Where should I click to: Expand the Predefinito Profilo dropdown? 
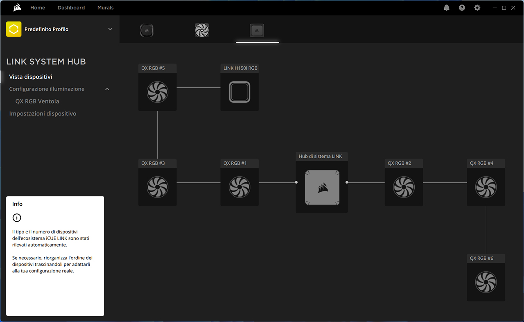tap(110, 29)
